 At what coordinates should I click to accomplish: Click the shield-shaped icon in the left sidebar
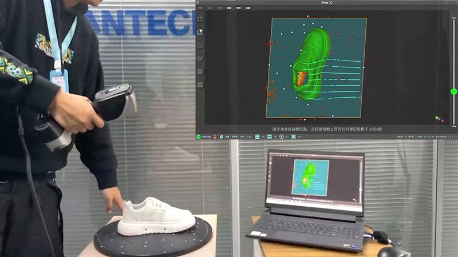[x=200, y=59]
